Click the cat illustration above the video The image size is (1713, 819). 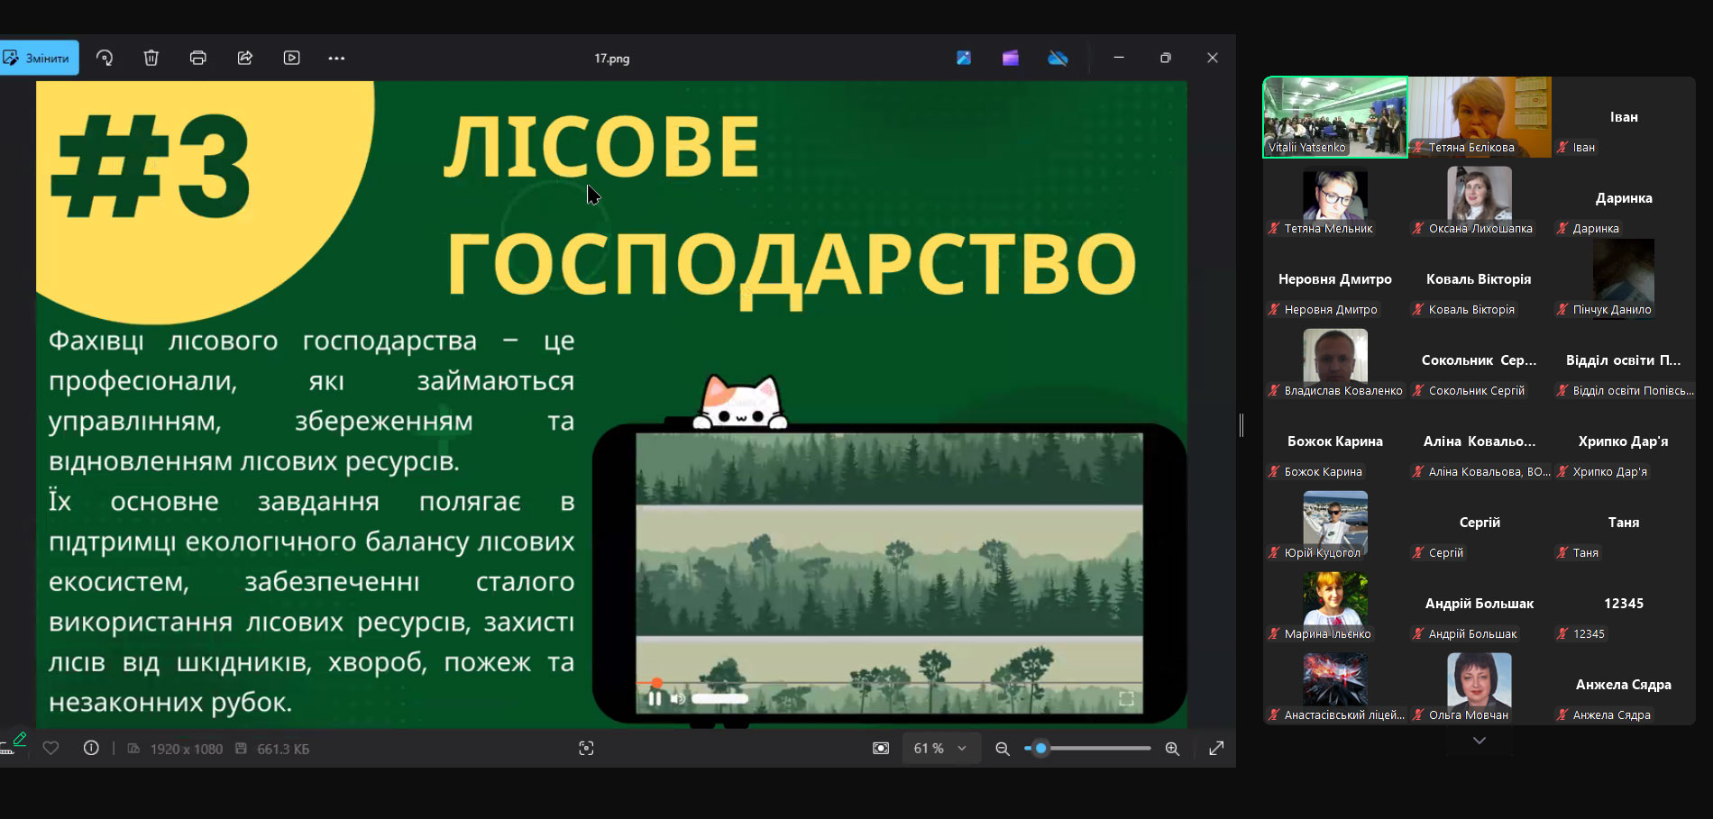(740, 402)
